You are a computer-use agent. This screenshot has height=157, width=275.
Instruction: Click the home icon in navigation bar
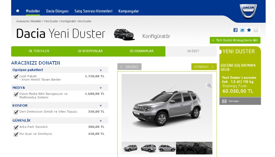18,11
